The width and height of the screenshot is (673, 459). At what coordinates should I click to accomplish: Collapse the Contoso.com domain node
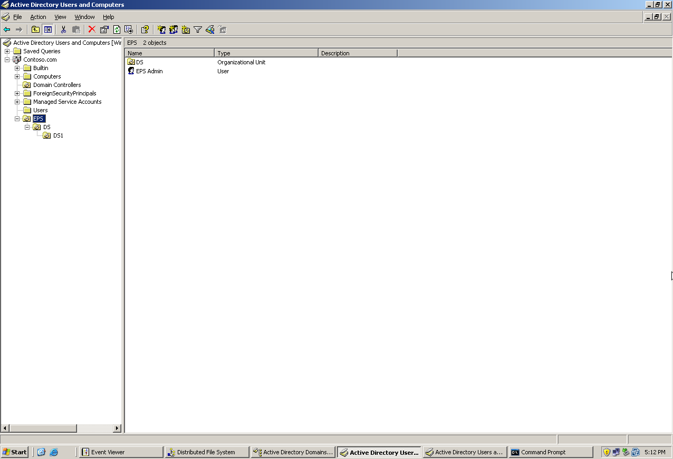click(7, 60)
